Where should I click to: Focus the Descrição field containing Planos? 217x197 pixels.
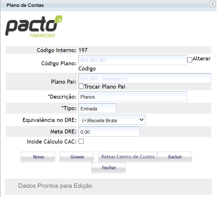pyautogui.click(x=133, y=97)
